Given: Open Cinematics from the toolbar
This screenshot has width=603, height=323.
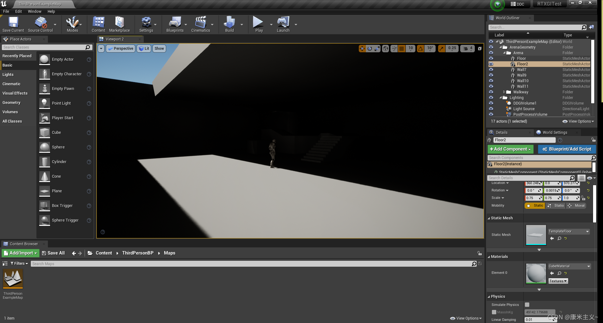Looking at the screenshot, I should point(201,24).
